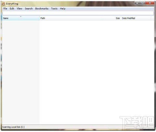Minimize the Everything window
Screen dimensions: 156x132
[137, 3]
